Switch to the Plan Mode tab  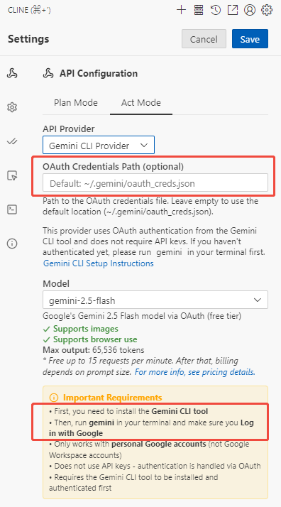pyautogui.click(x=76, y=103)
